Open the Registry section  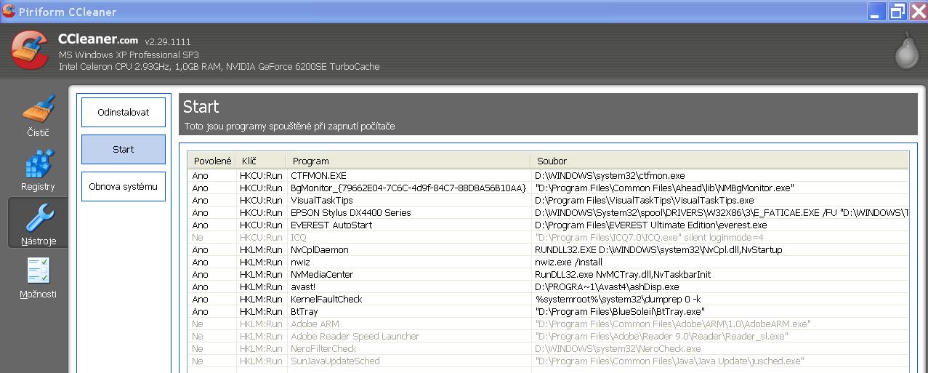click(x=38, y=170)
